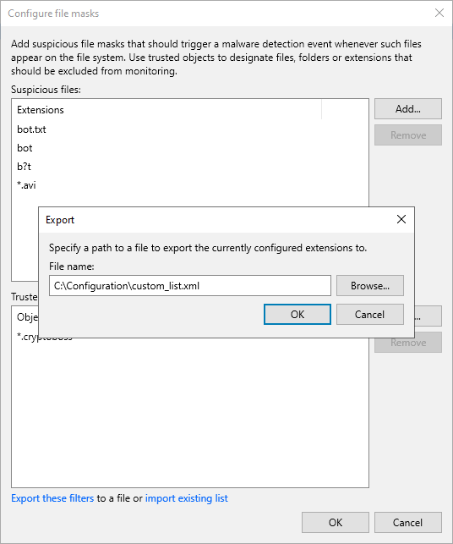The height and width of the screenshot is (544, 453).
Task: Click the Remove button beside Trusted objects list
Action: [x=408, y=343]
